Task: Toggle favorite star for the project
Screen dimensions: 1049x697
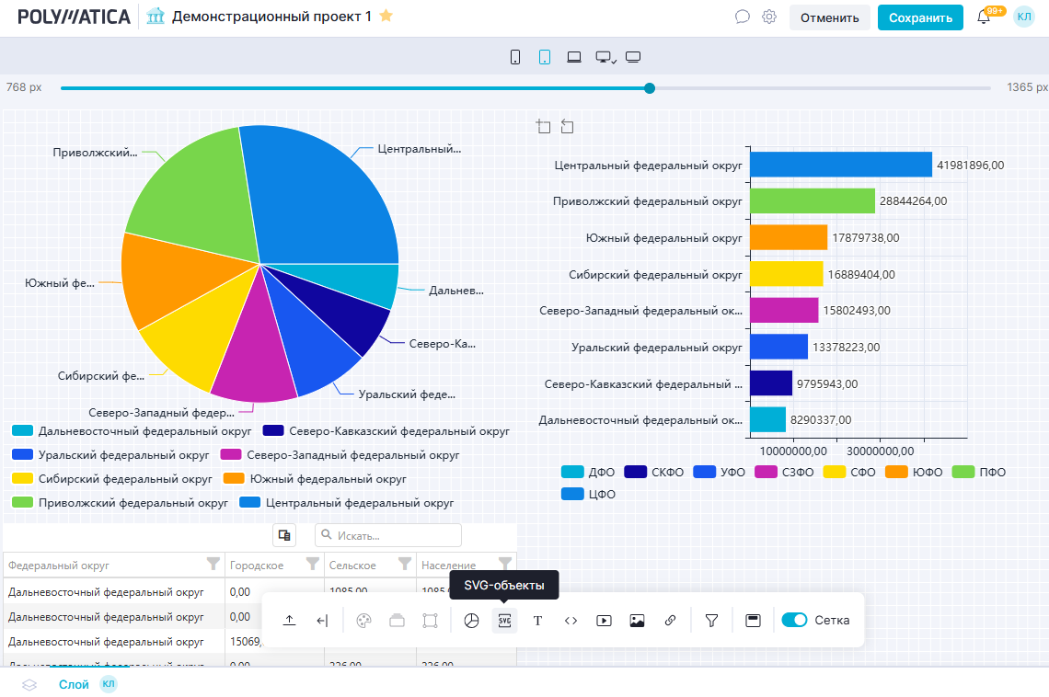Action: pyautogui.click(x=386, y=16)
